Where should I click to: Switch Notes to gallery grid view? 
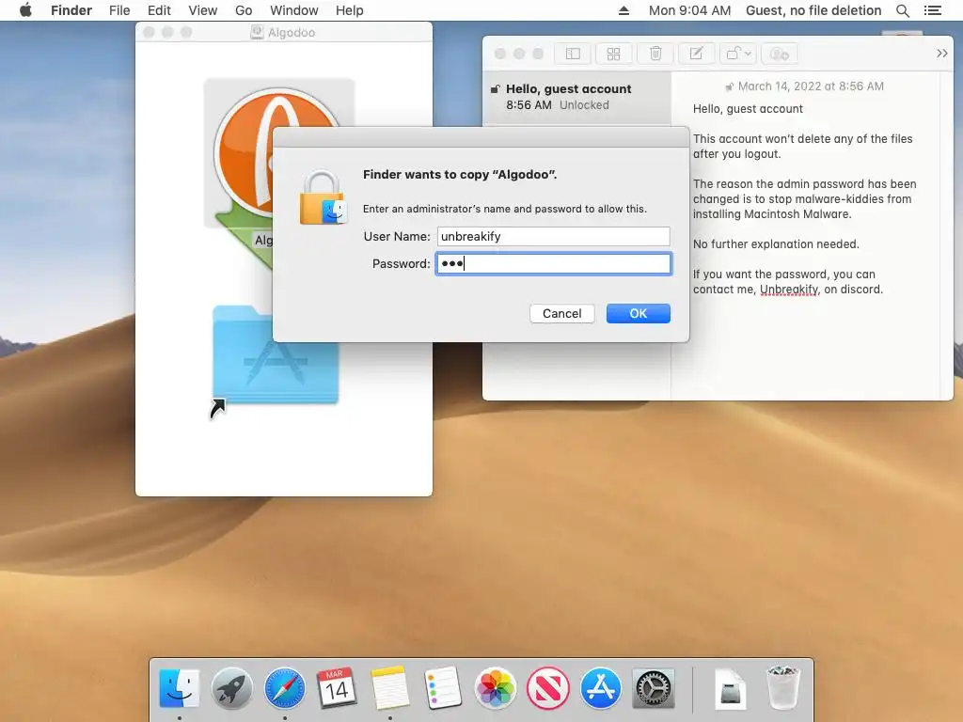click(x=613, y=54)
